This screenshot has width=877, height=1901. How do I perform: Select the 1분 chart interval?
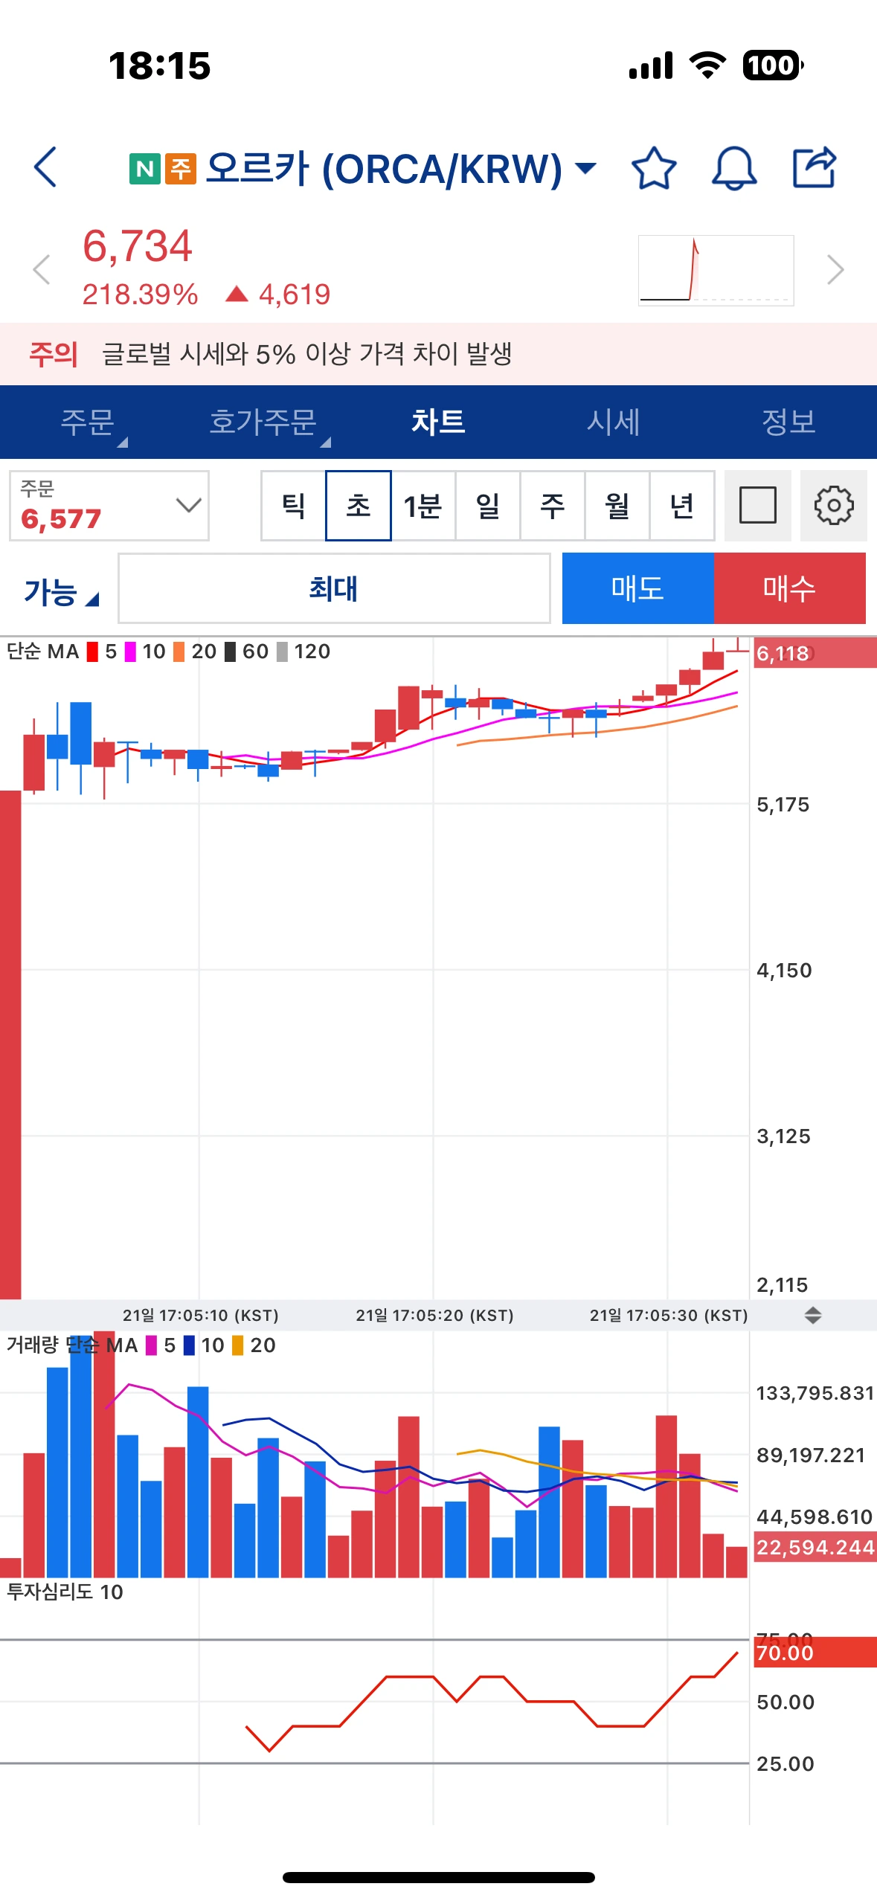click(423, 506)
